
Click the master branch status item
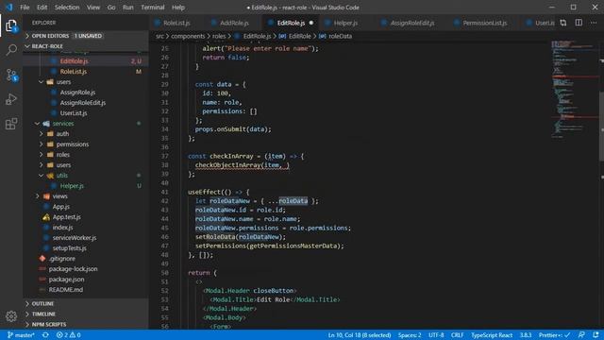coord(21,335)
